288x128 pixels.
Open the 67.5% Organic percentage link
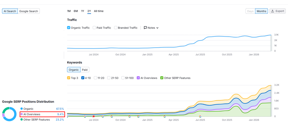60,109
